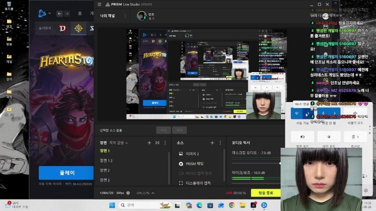Screen dimensions: 376x211
Task: Open output settings gear next to 30fps
Action: (x=128, y=193)
